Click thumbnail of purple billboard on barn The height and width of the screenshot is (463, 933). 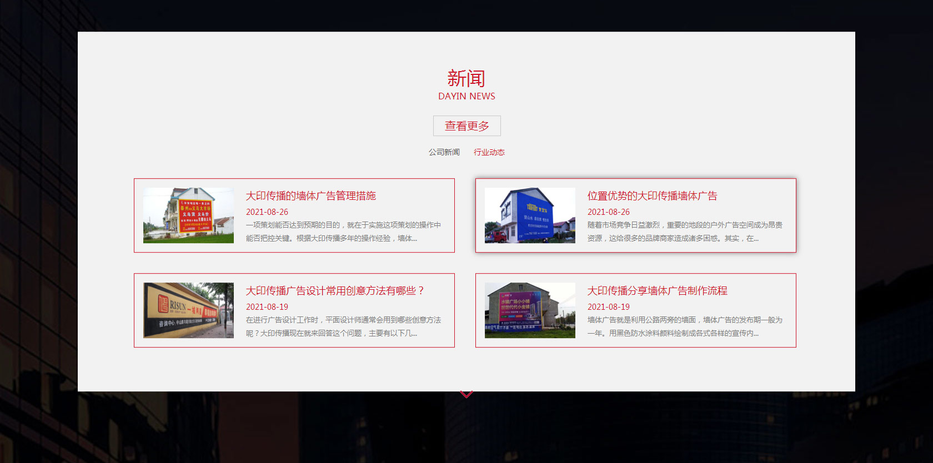pos(530,310)
